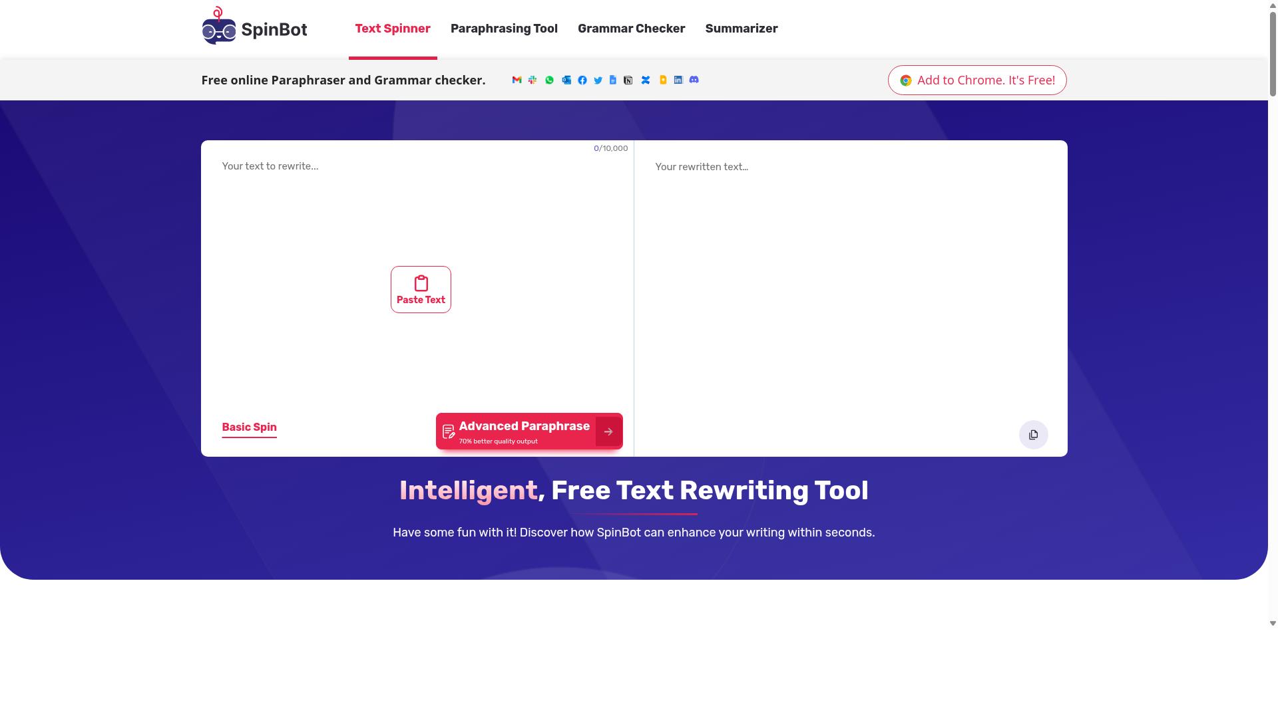Open the Paraphrasing Tool page
Image resolution: width=1278 pixels, height=718 pixels.
pos(504,29)
